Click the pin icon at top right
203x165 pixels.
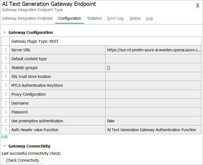[x=197, y=6]
